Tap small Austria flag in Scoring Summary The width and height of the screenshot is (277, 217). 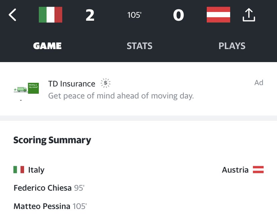coord(258,170)
